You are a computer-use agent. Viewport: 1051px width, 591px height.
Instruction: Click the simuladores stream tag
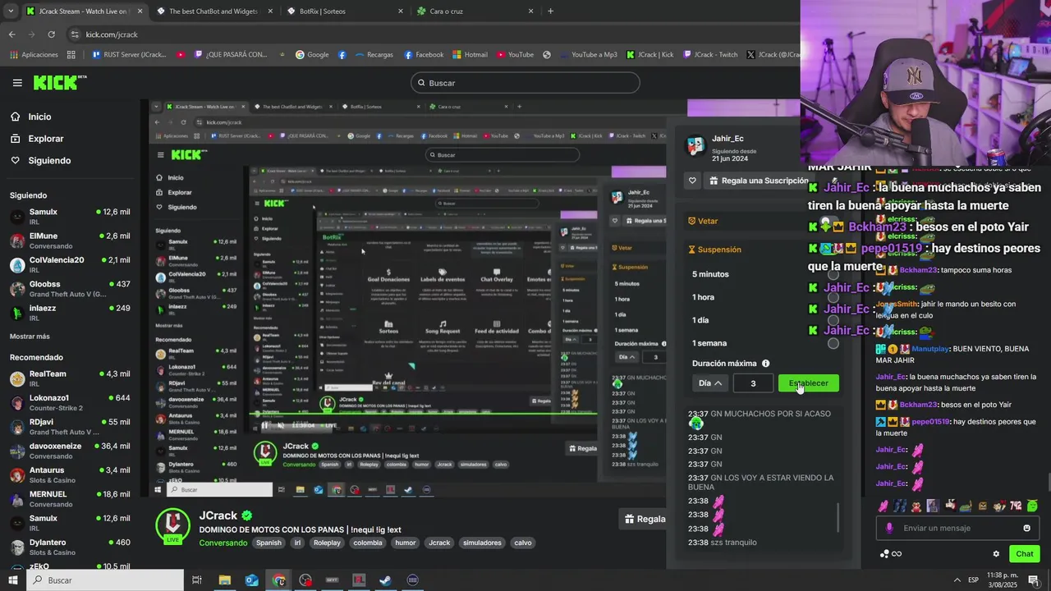click(x=482, y=543)
